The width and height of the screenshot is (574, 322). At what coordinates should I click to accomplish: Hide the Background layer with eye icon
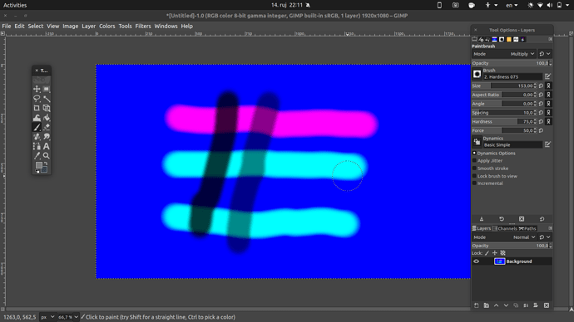(x=477, y=261)
